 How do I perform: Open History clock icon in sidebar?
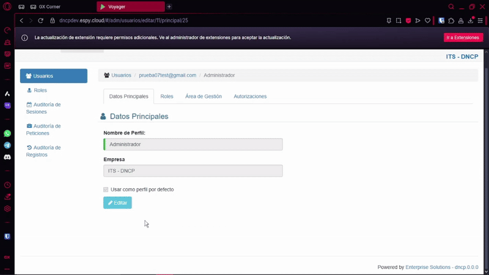pyautogui.click(x=7, y=185)
